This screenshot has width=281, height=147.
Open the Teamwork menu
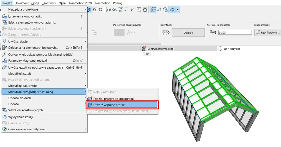(x=49, y=3)
